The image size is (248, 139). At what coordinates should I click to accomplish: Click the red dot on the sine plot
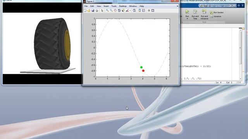pos(143,71)
